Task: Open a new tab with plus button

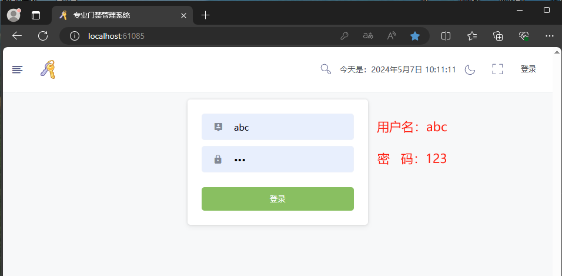Action: coord(205,15)
